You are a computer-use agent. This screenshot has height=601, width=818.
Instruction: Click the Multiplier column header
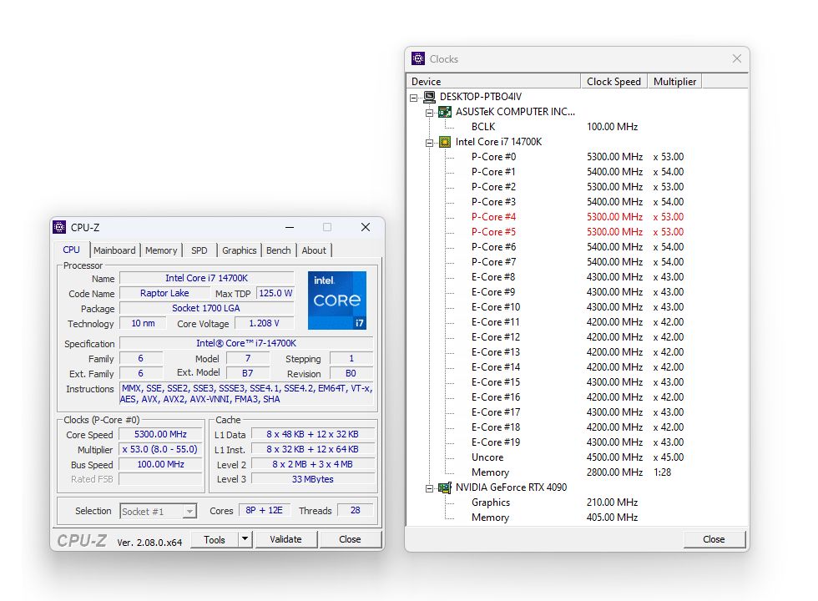coord(674,82)
